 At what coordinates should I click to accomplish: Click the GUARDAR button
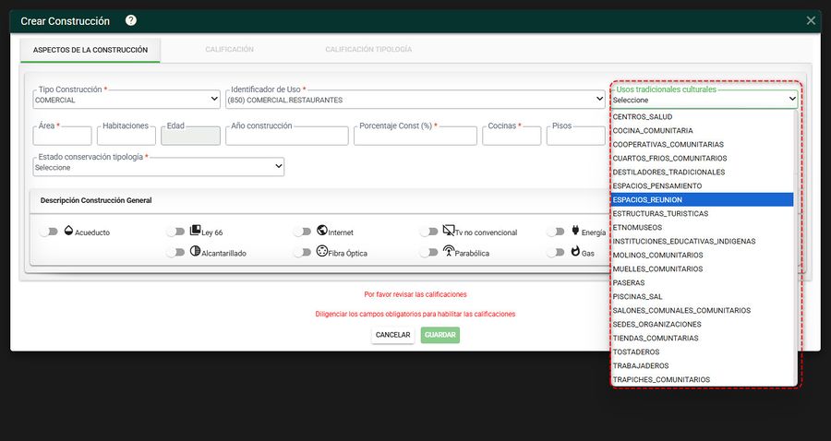[440, 335]
